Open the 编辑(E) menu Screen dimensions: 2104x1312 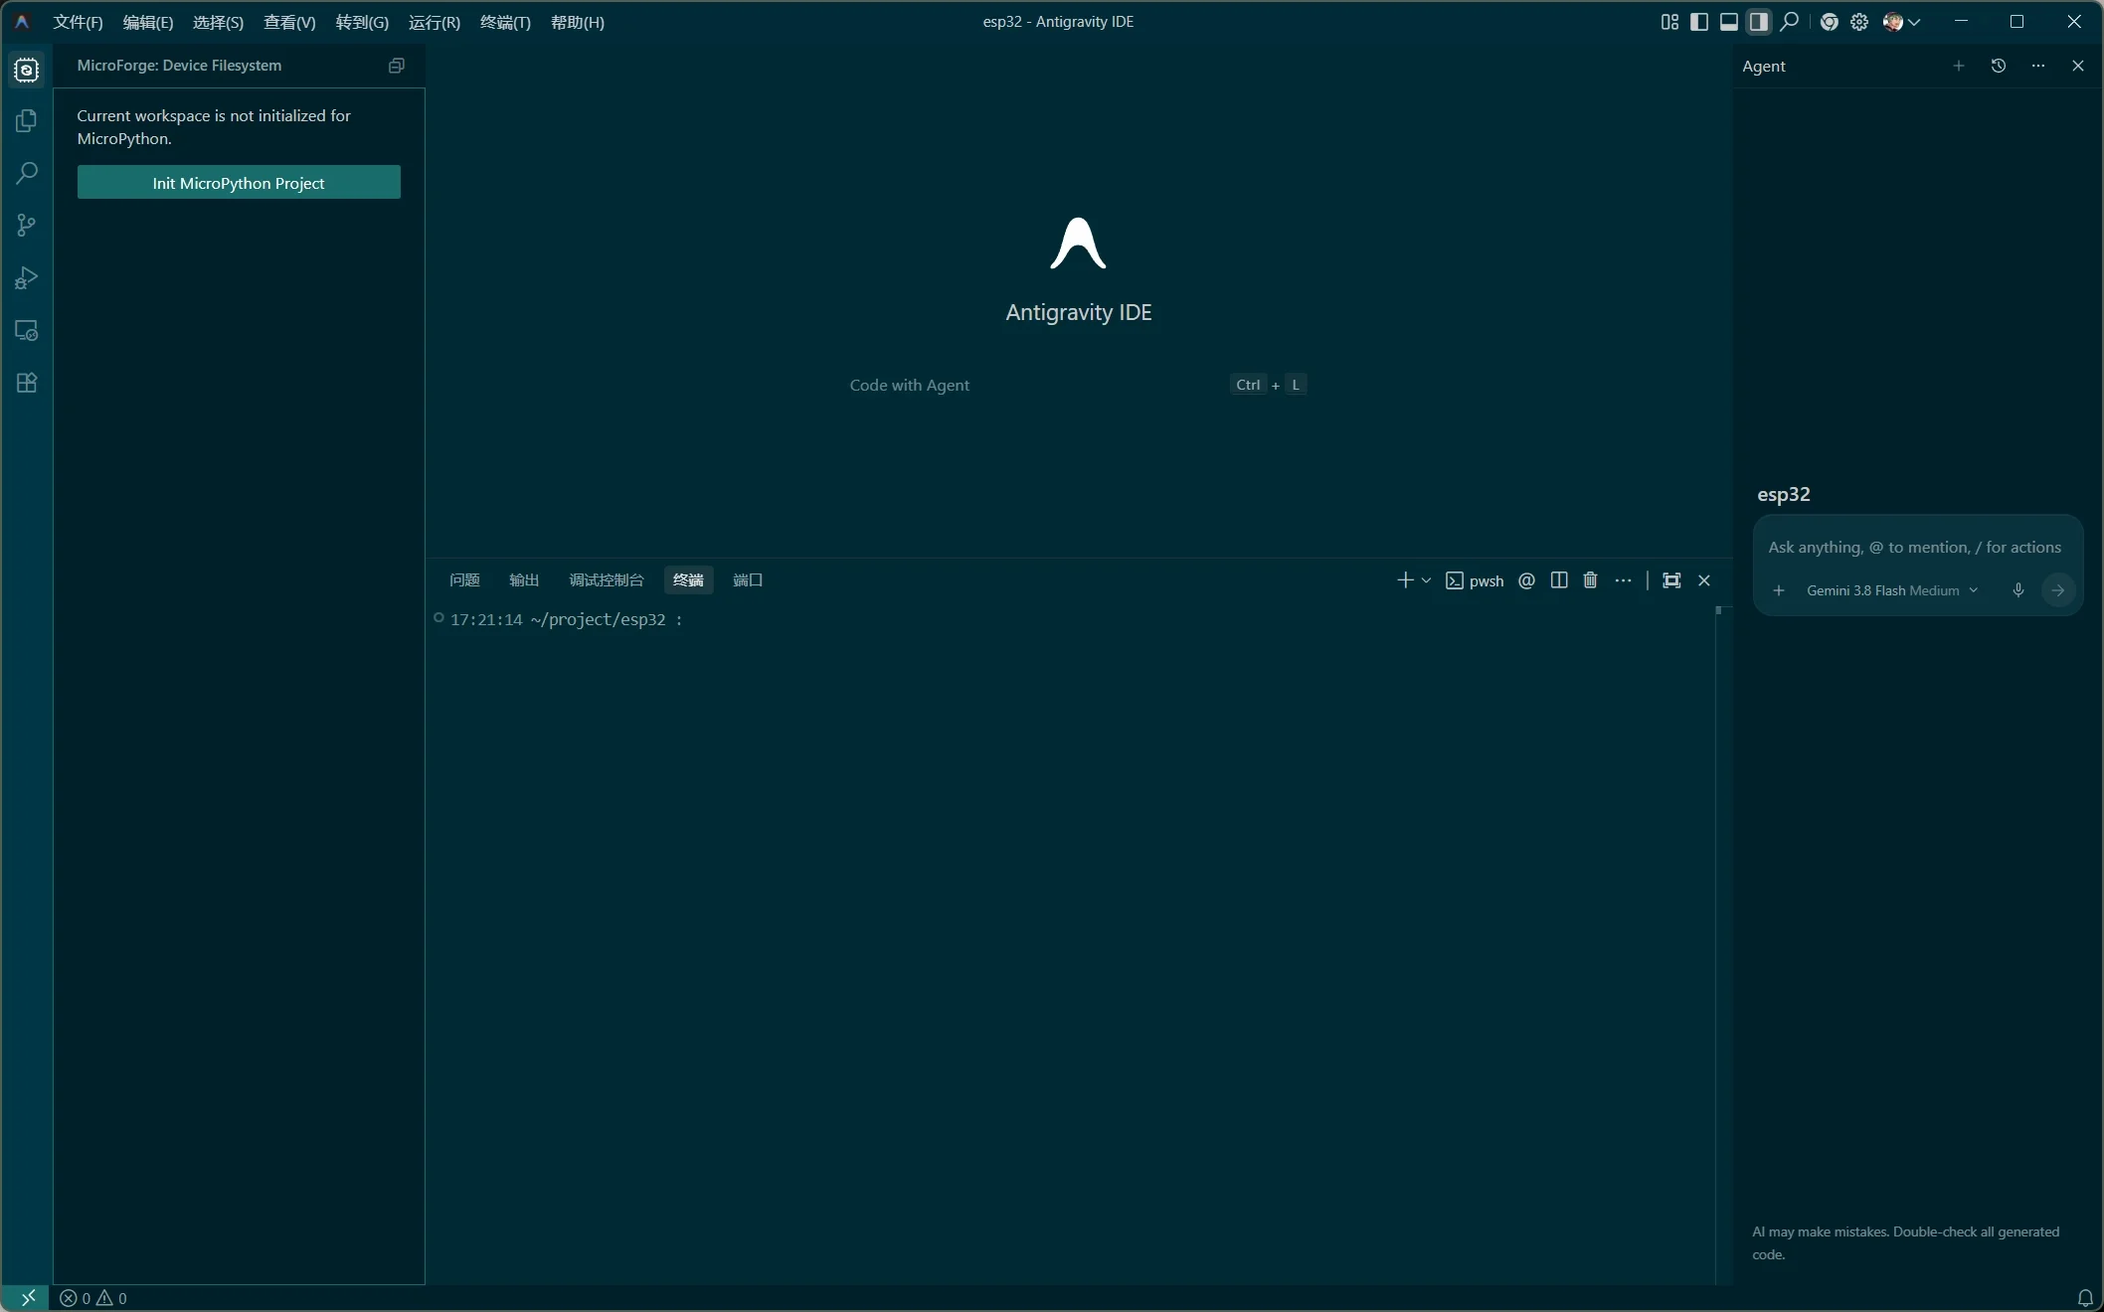tap(148, 22)
